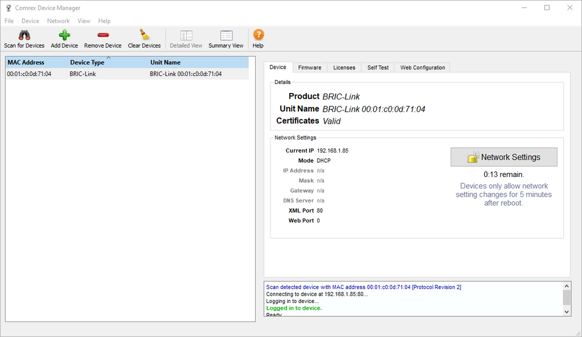Image resolution: width=582 pixels, height=337 pixels.
Task: Click the Clear Devices broom icon
Action: (144, 35)
